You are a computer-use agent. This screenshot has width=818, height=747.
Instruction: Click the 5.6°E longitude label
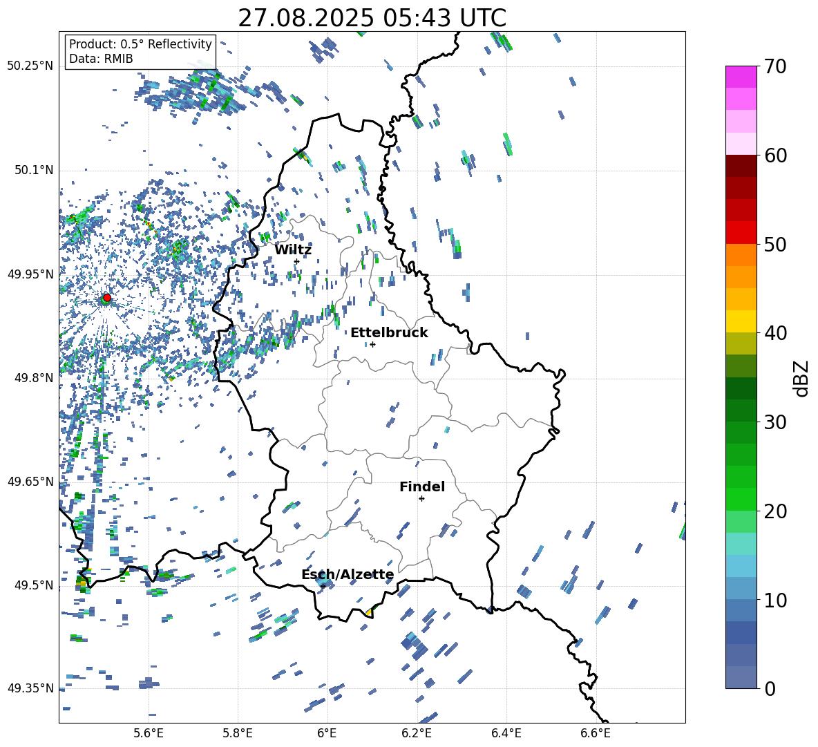coord(149,733)
